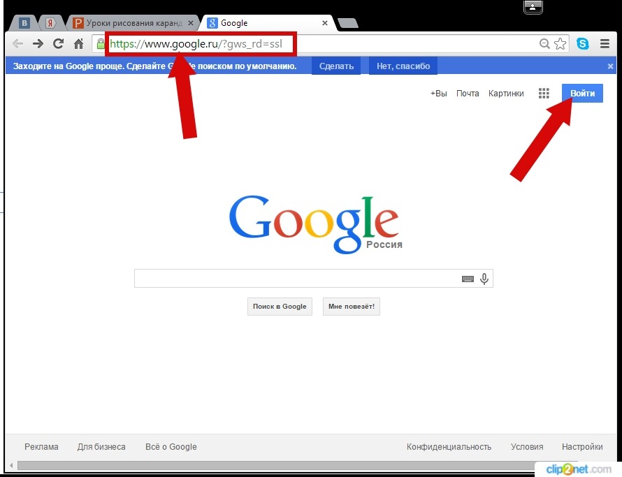Screen dimensions: 622x477
Task: Open a new tab
Action: 348,23
